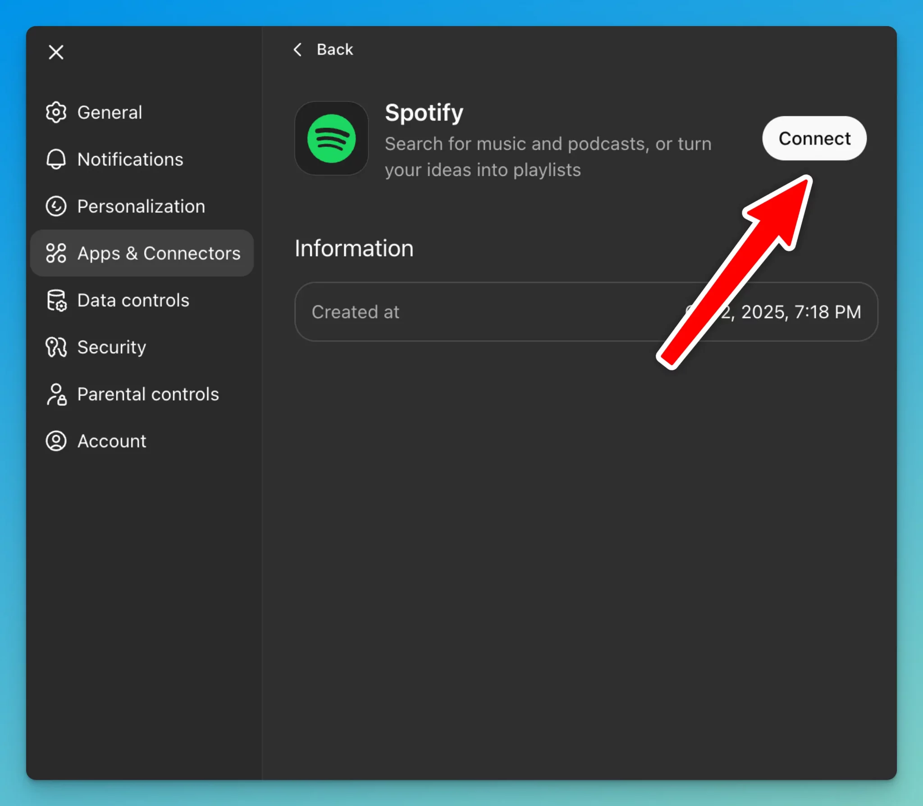Connect the Spotify app
923x806 pixels.
tap(814, 138)
